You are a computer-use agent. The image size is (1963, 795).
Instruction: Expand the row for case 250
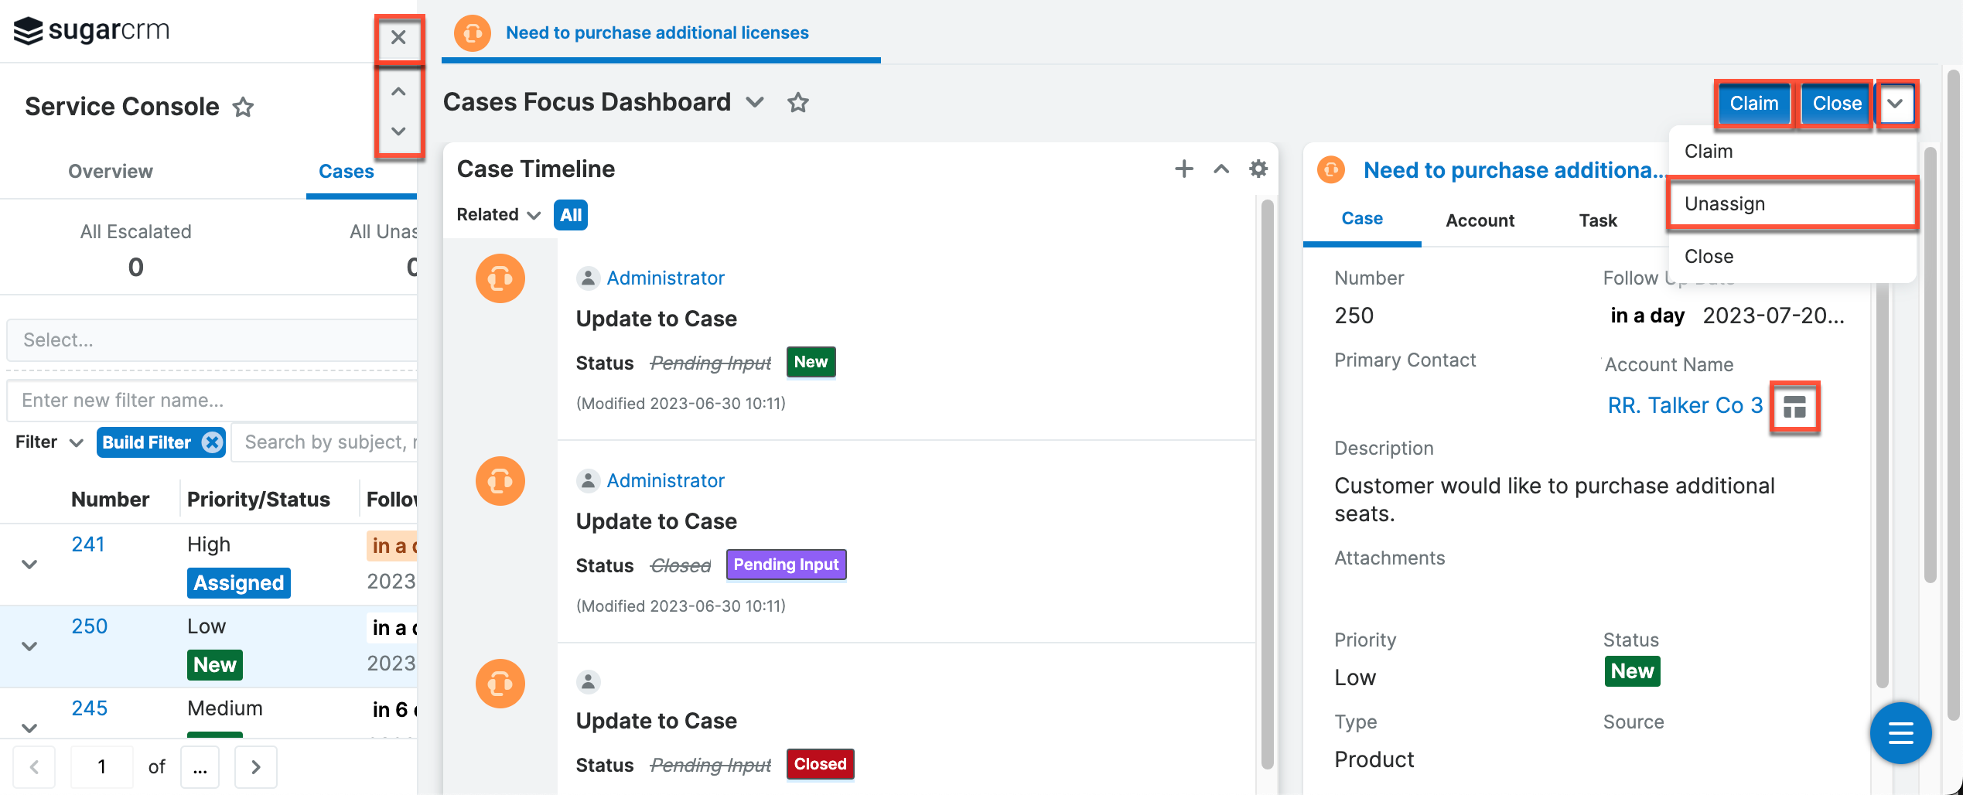click(29, 646)
